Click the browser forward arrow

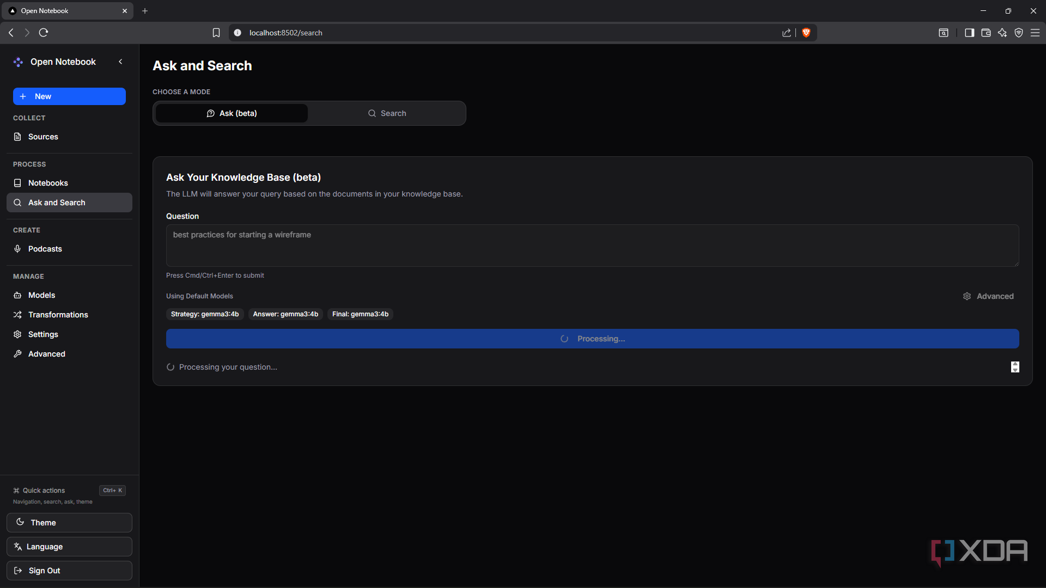(27, 33)
